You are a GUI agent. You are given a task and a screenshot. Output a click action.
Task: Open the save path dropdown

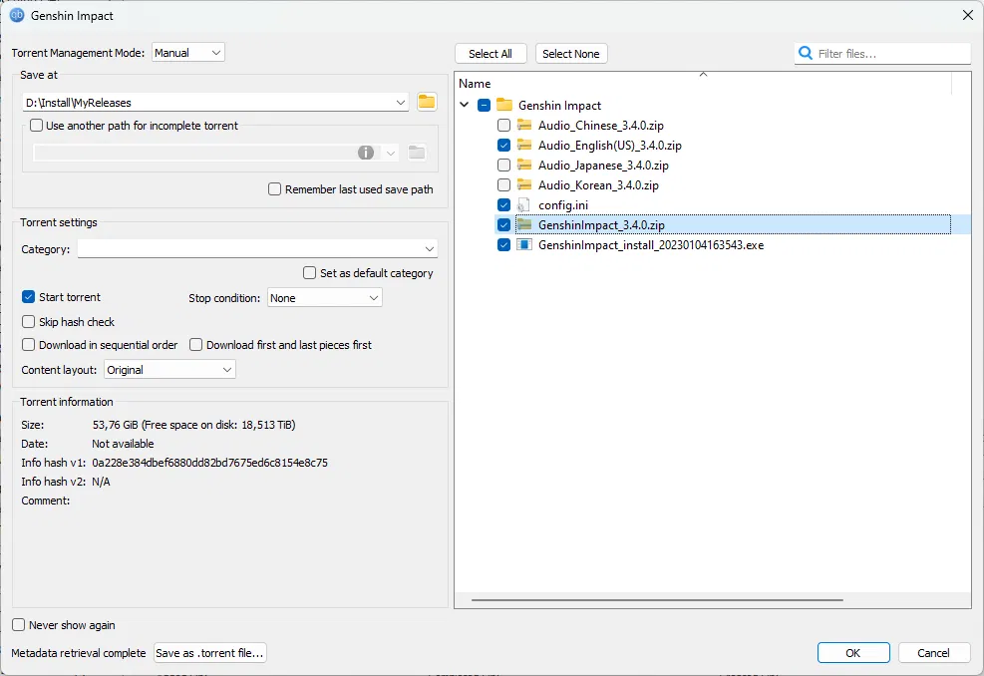401,103
